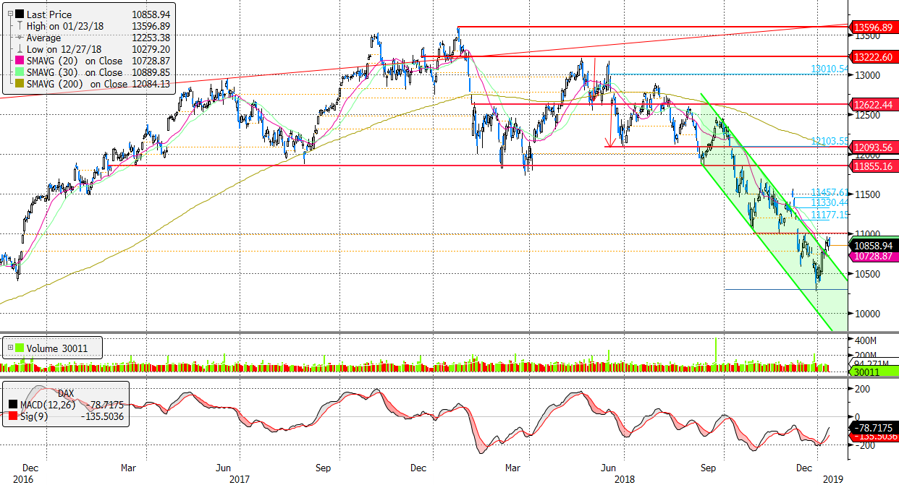Click the olive SMAVG (200) swatch
The width and height of the screenshot is (899, 498).
[x=18, y=85]
